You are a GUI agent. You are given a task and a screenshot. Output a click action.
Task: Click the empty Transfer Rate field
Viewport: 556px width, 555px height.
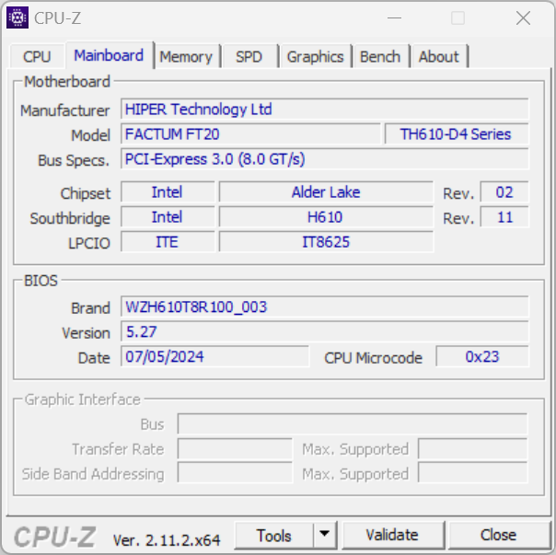(235, 448)
